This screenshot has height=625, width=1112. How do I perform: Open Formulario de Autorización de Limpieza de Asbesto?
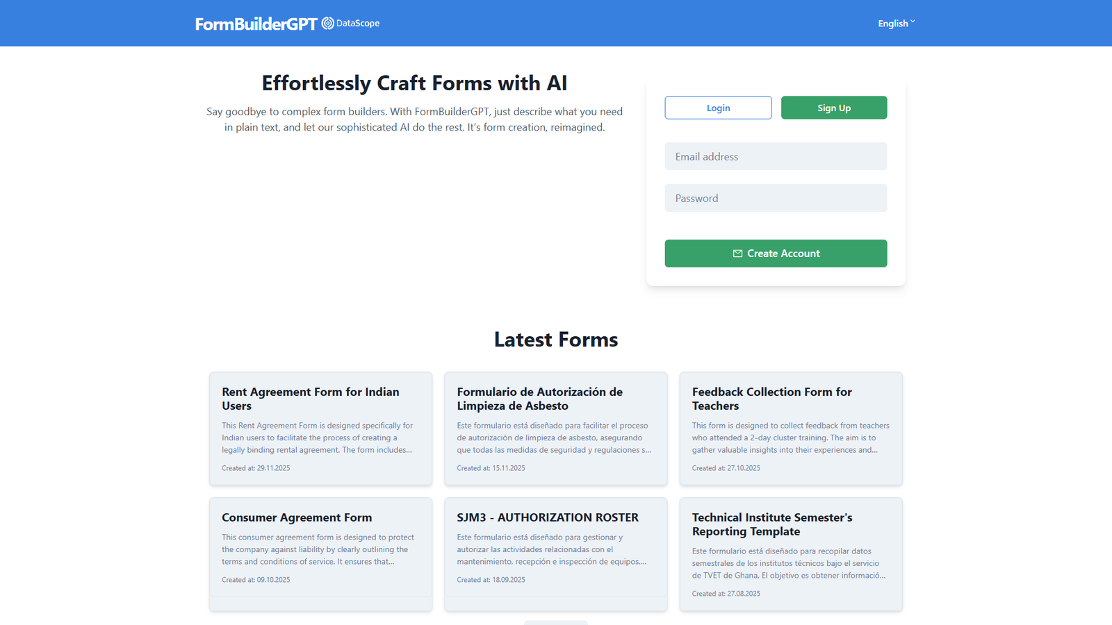point(556,428)
